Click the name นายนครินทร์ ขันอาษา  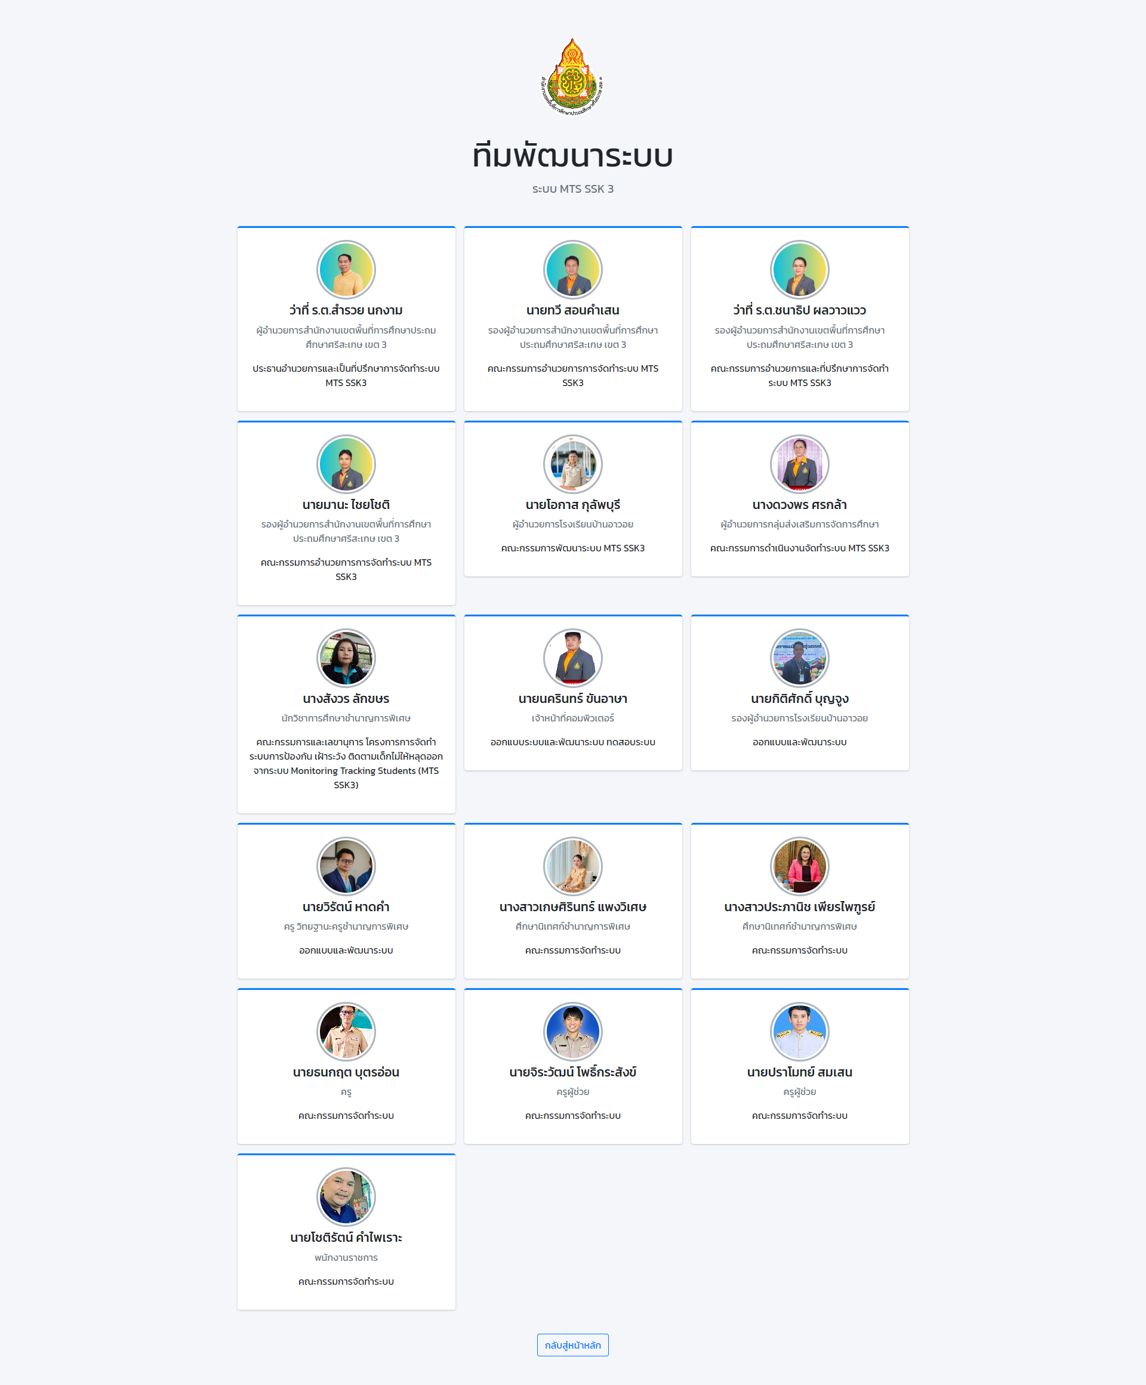tap(572, 698)
